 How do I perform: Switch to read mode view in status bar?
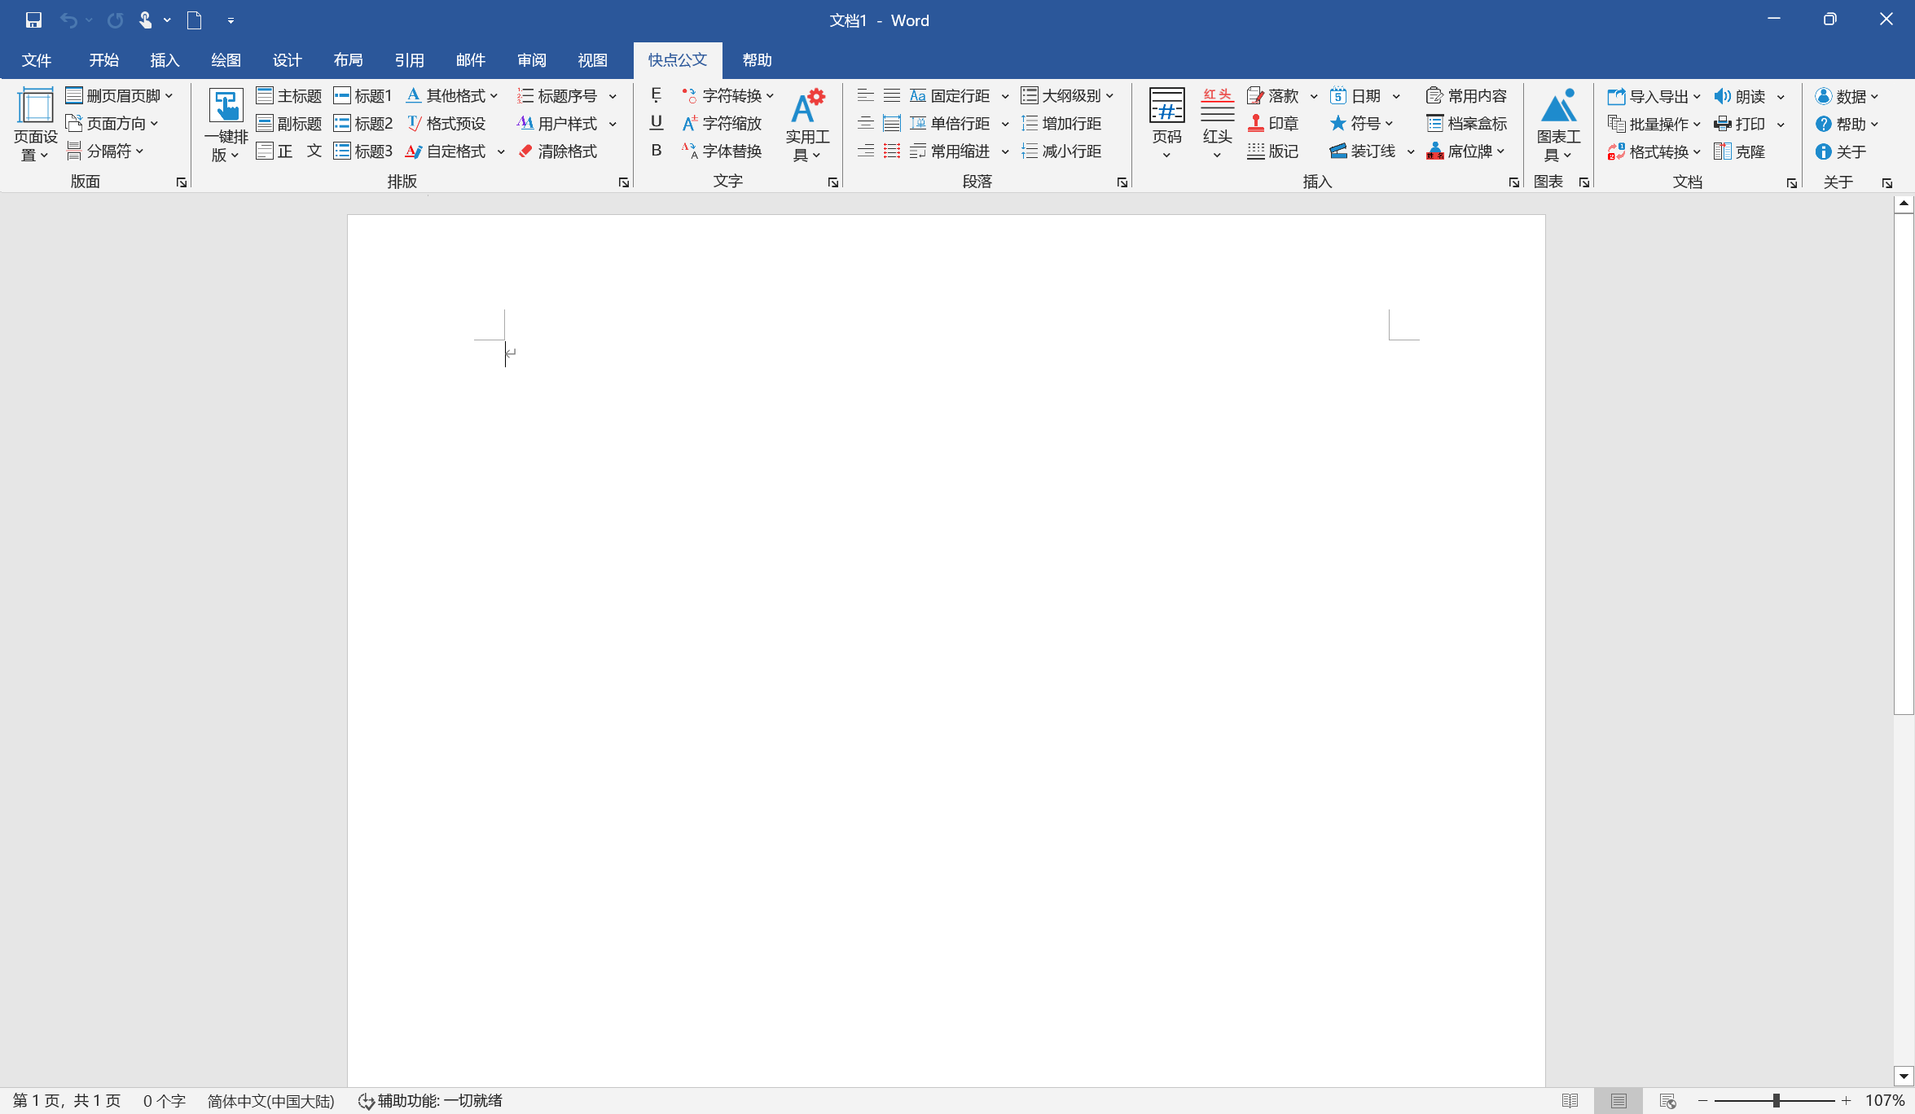click(x=1570, y=1101)
